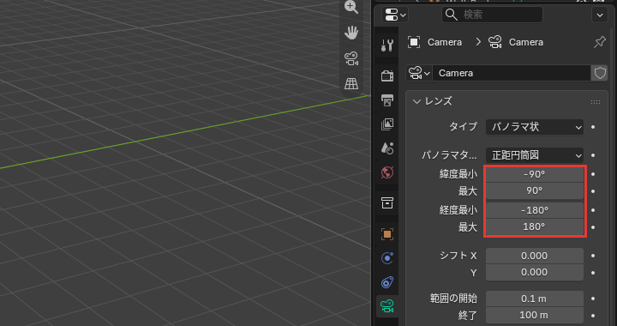
Task: Toggle camera view with viewport camera icon
Action: click(351, 58)
